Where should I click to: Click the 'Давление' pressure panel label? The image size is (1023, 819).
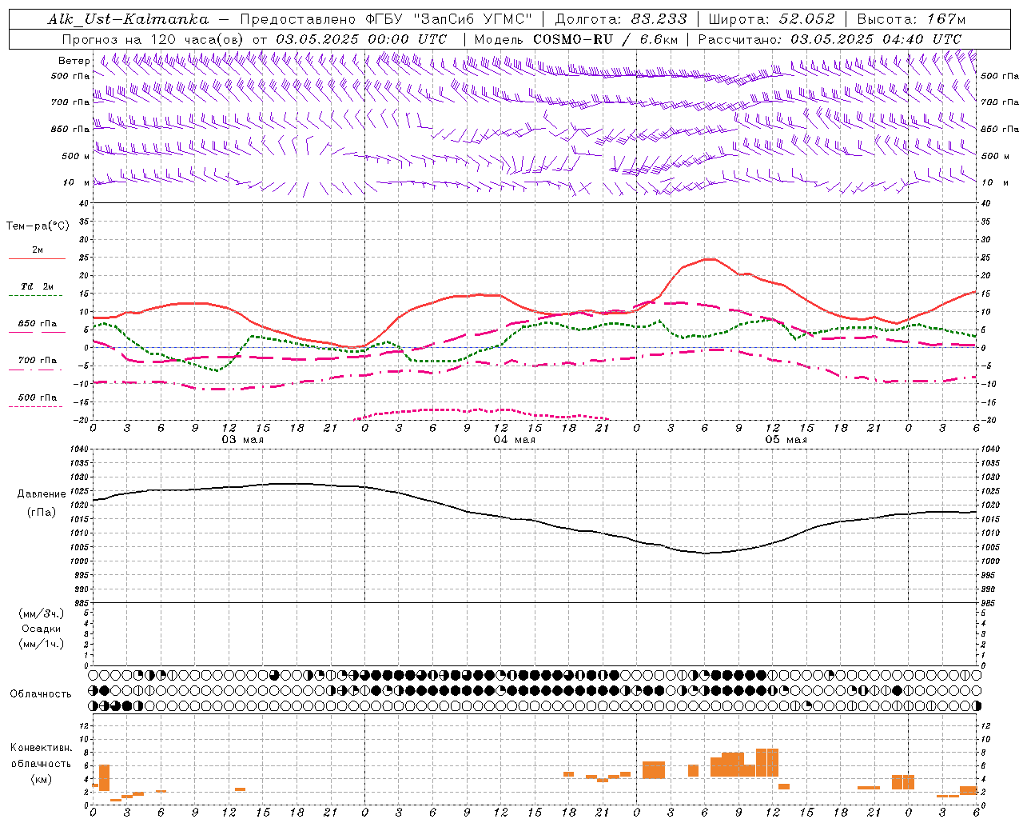(x=42, y=494)
